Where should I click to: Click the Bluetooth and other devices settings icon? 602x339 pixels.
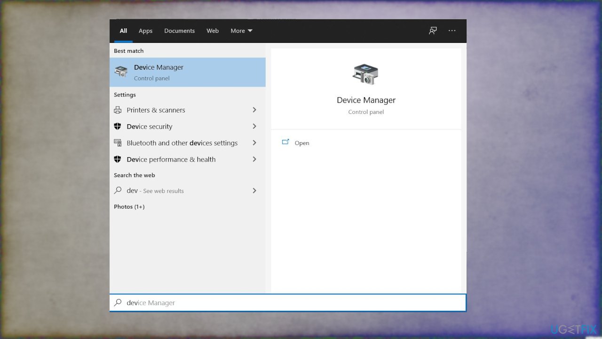click(x=118, y=143)
